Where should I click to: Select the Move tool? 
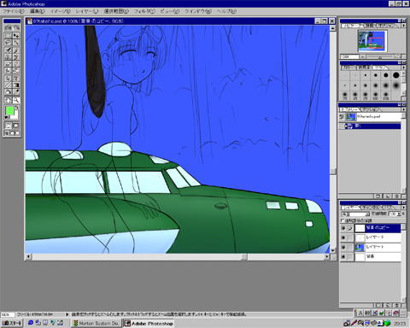pyautogui.click(x=16, y=36)
